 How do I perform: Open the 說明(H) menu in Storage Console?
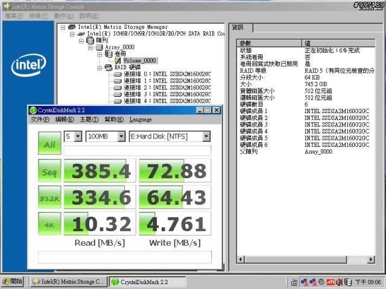coord(89,16)
